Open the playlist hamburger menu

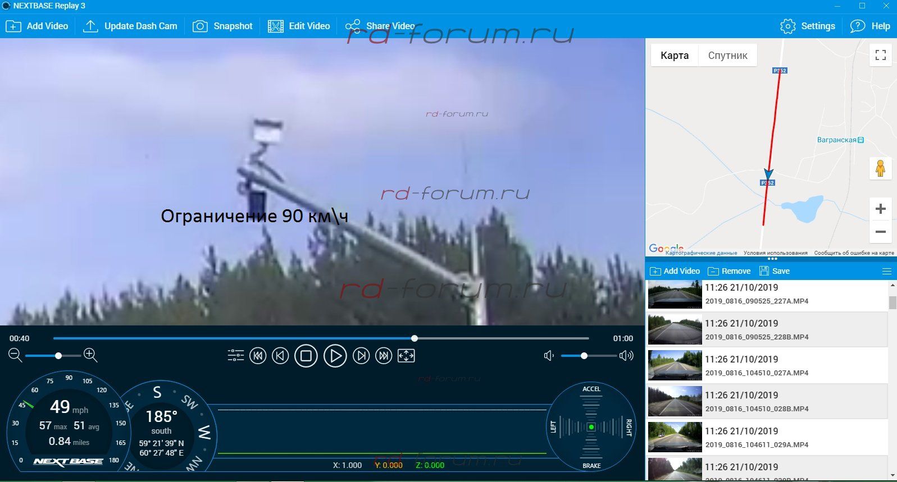pyautogui.click(x=887, y=271)
